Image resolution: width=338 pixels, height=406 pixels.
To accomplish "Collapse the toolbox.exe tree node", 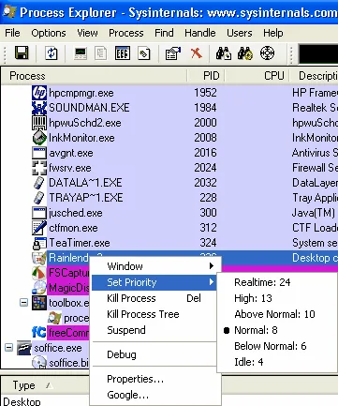I will click(23, 303).
